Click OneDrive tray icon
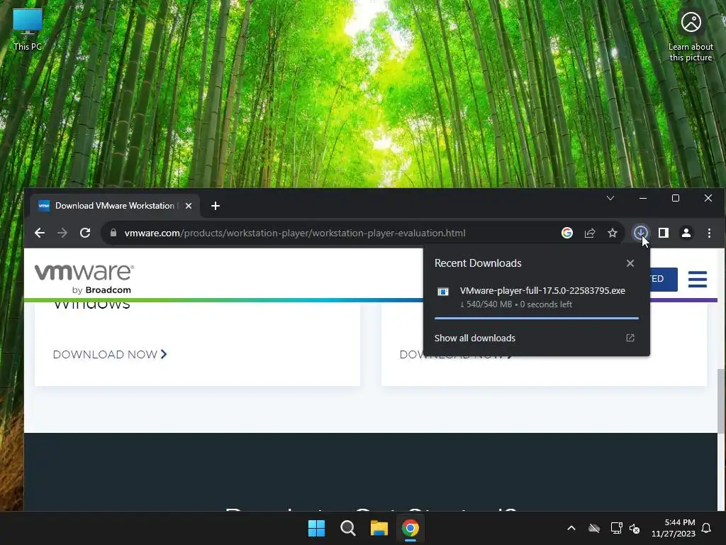Screen dimensions: 726x545 point(594,528)
